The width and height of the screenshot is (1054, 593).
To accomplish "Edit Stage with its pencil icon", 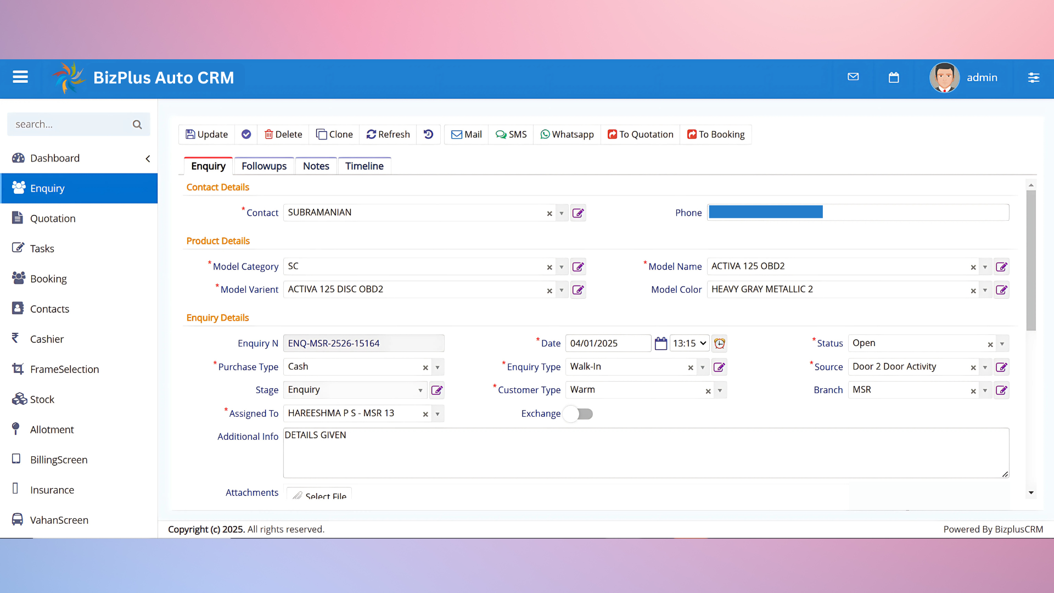I will click(x=437, y=390).
